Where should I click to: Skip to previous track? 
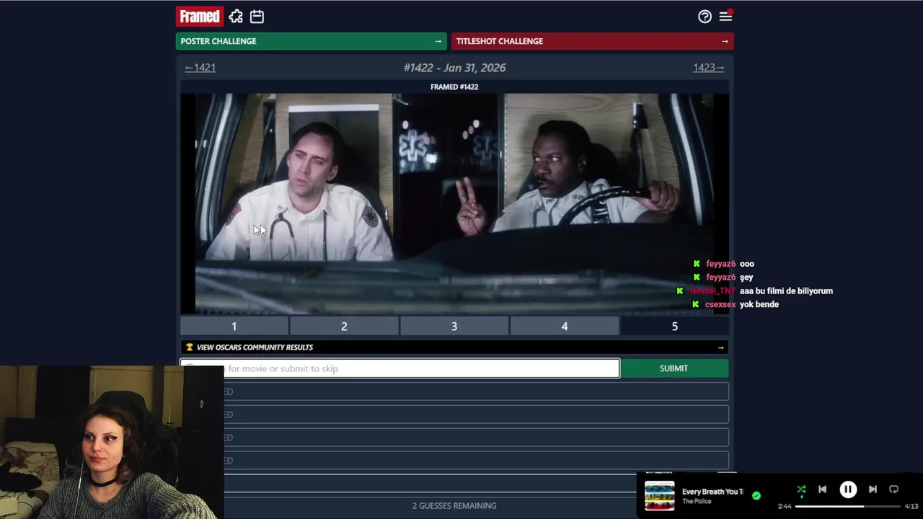[x=822, y=489]
